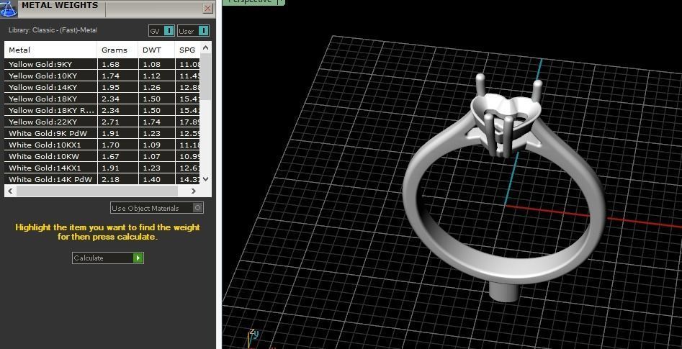The image size is (682, 349).
Task: Sort by the Grams column header
Action: point(117,50)
